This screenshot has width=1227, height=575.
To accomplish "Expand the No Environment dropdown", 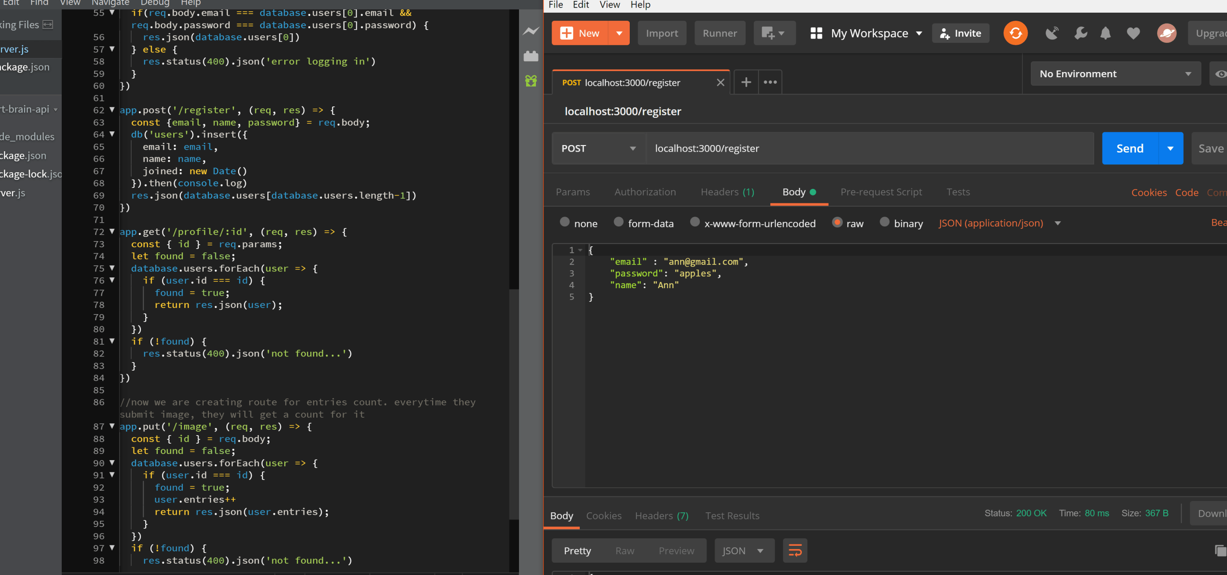I will 1115,74.
